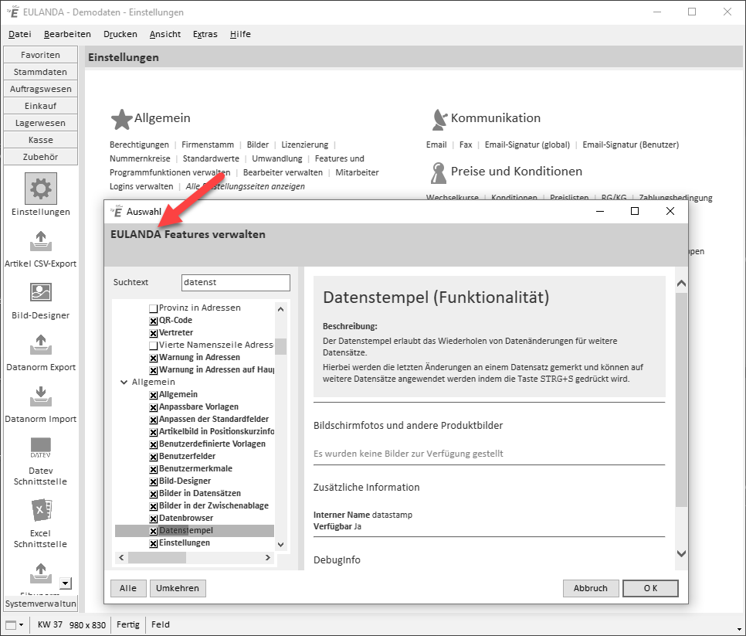The height and width of the screenshot is (636, 746).
Task: Open the Einstellungen gear icon
Action: coord(41,188)
